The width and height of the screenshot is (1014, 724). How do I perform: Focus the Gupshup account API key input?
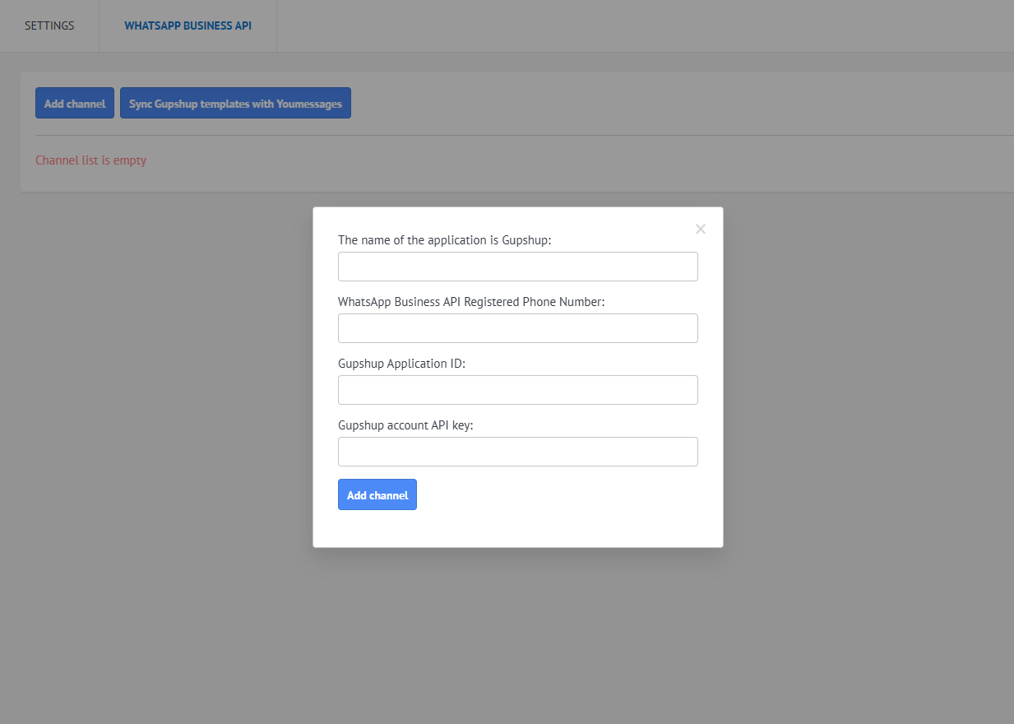tap(518, 452)
